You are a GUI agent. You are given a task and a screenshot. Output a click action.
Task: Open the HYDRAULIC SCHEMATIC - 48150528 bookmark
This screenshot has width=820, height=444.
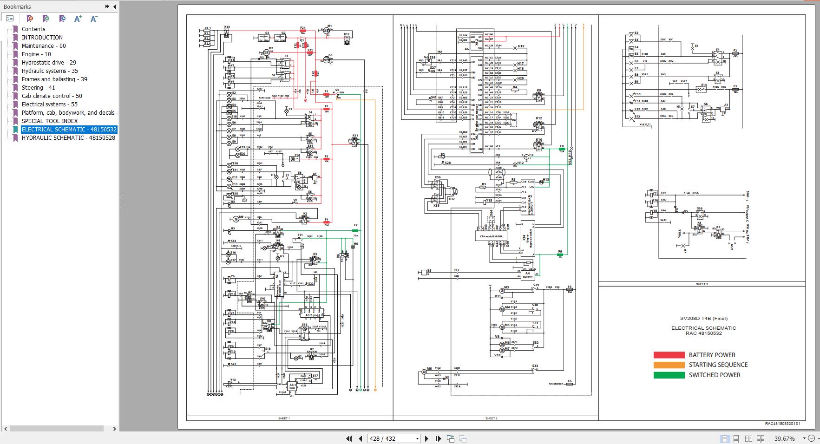(68, 138)
